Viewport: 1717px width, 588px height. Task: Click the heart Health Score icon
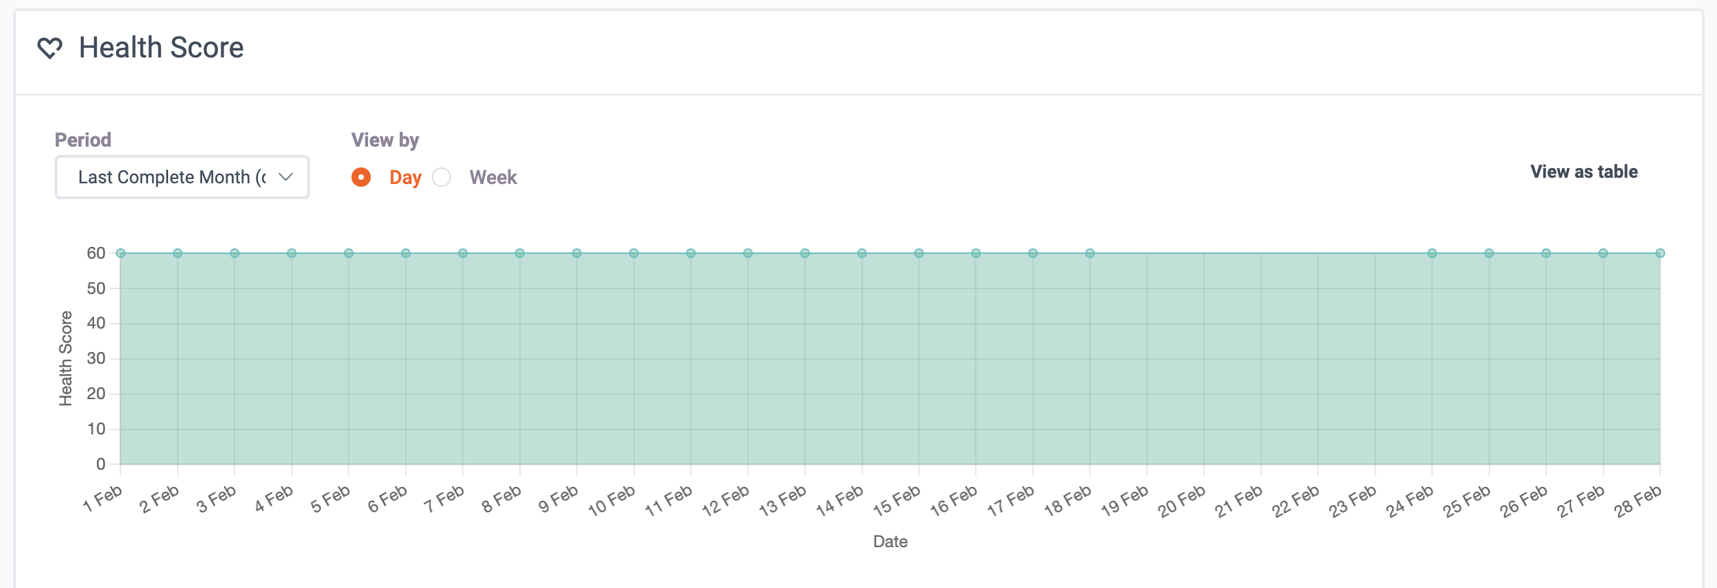pyautogui.click(x=50, y=48)
